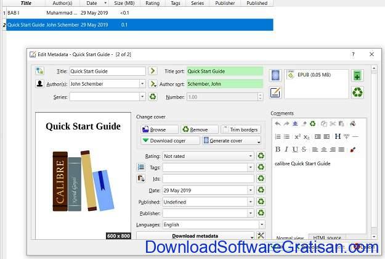385x259 pixels.
Task: Open the Manage authors editor icon
Action: tap(39, 84)
